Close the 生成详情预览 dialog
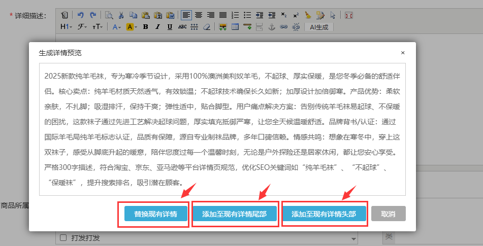 coord(403,53)
